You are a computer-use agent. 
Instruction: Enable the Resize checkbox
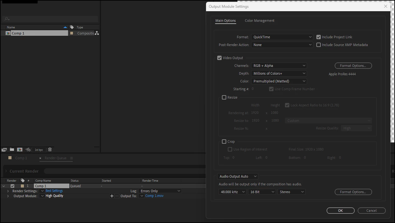(224, 97)
